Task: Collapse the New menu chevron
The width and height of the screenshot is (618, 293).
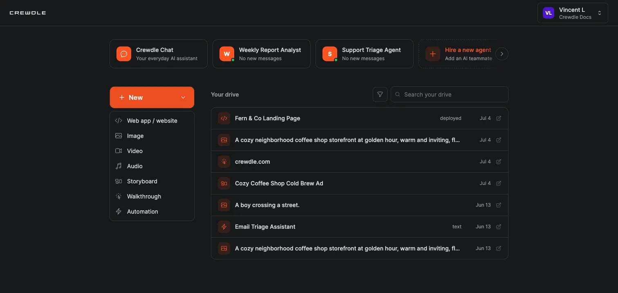Action: pos(183,97)
